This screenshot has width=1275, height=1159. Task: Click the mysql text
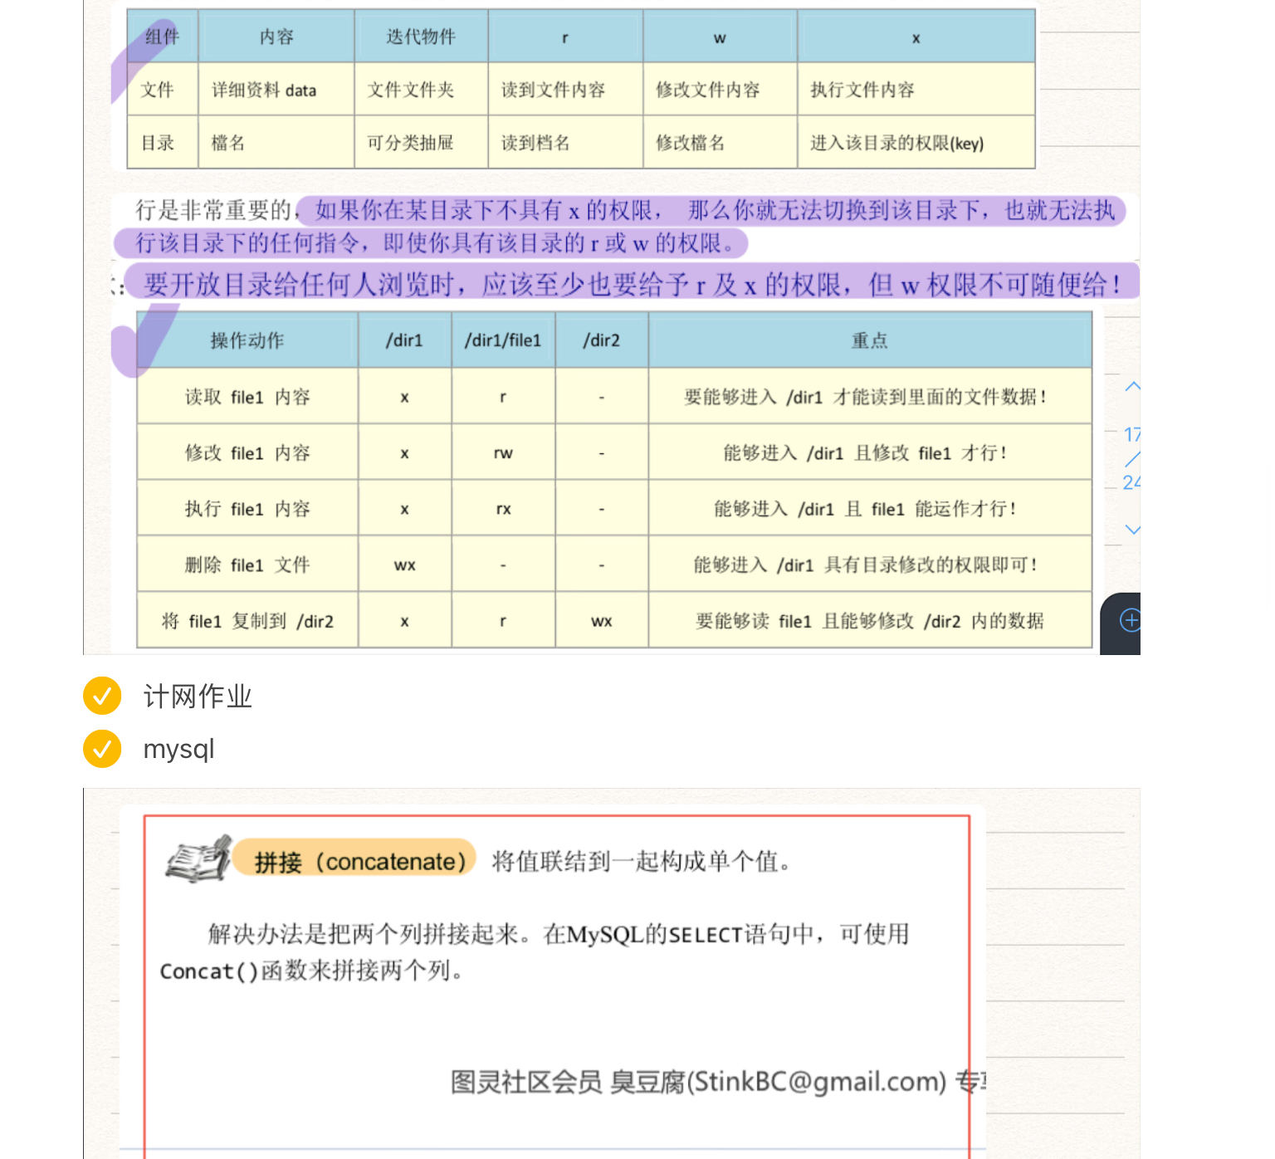[x=178, y=749]
